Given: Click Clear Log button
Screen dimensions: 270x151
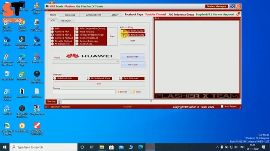Looking at the screenshot, I should [x=51, y=102].
